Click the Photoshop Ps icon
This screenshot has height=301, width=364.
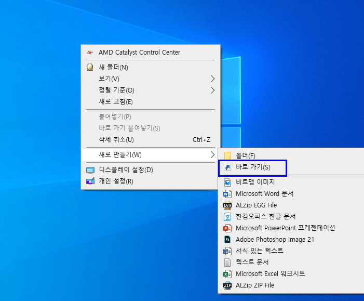(227, 240)
